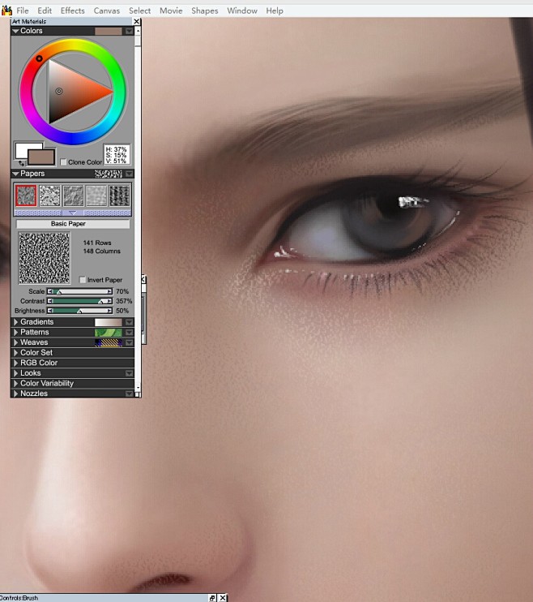
Task: Open the Papers section dropdown menu
Action: 130,174
